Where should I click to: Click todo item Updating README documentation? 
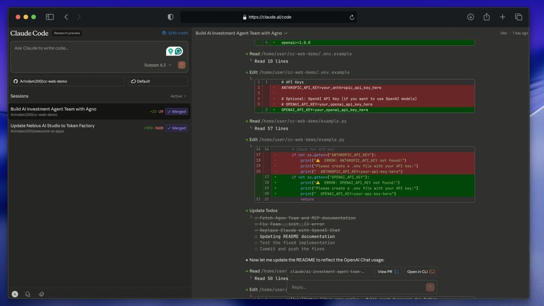click(297, 236)
